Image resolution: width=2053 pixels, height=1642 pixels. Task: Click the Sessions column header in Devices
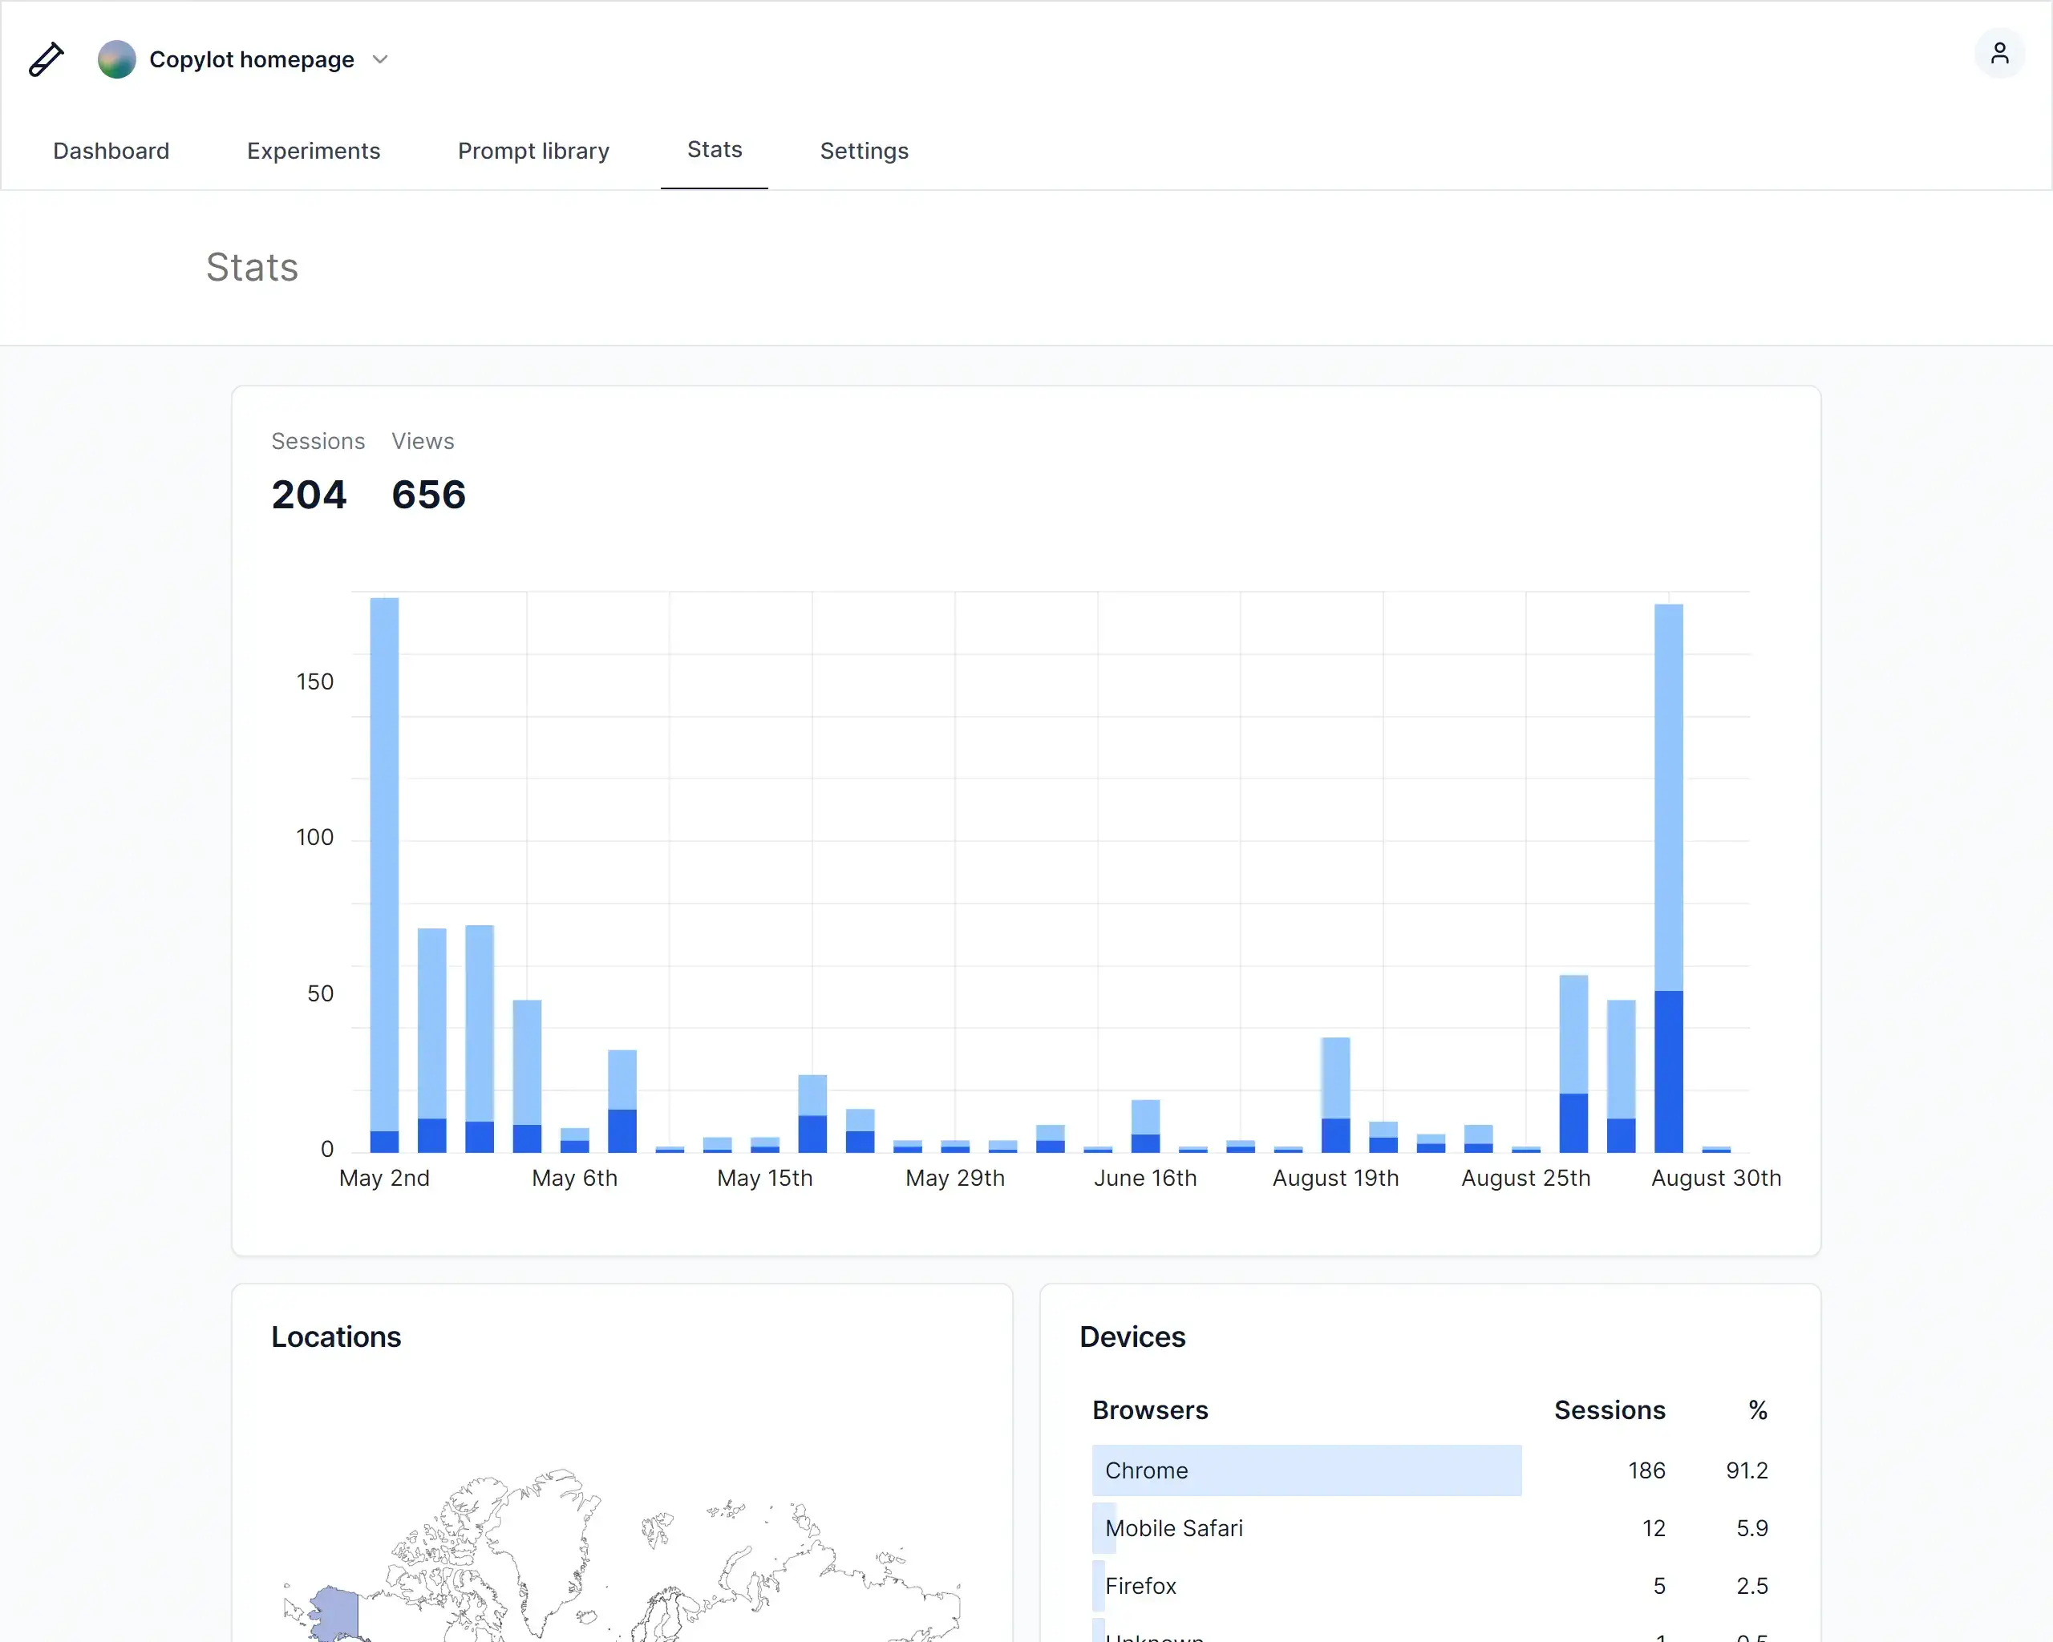click(x=1610, y=1409)
